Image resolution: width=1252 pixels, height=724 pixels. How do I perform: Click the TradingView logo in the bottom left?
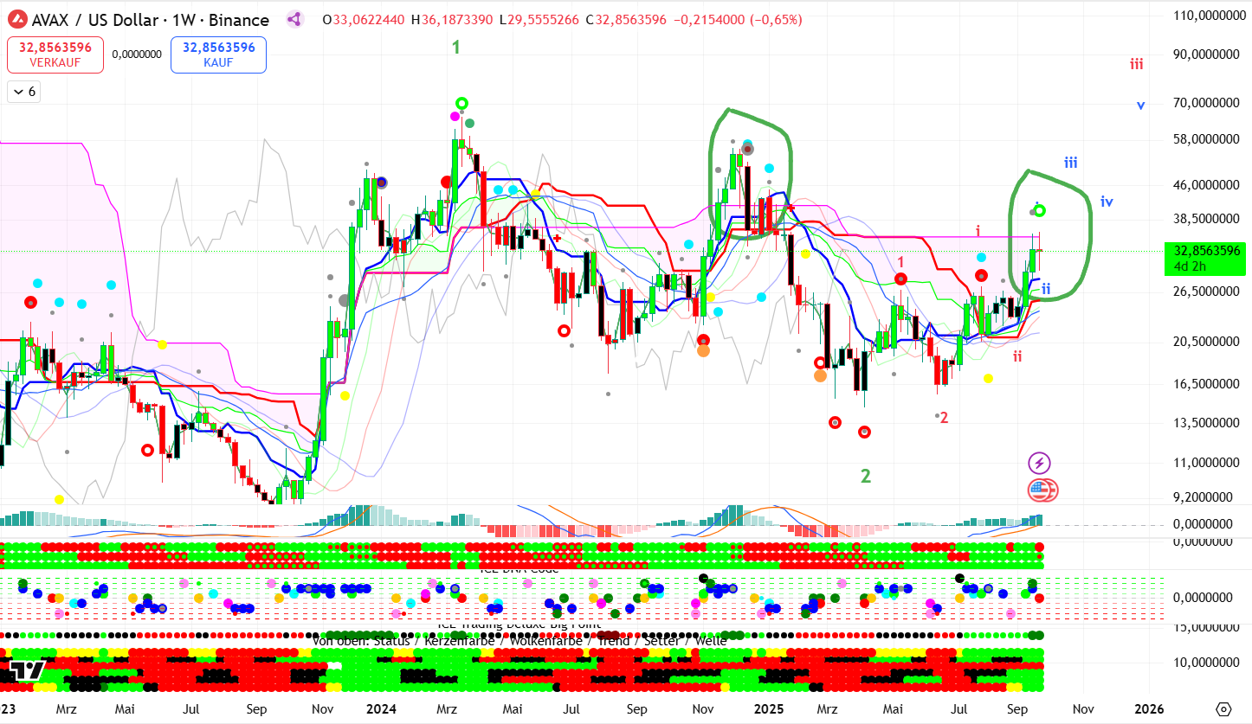(24, 670)
